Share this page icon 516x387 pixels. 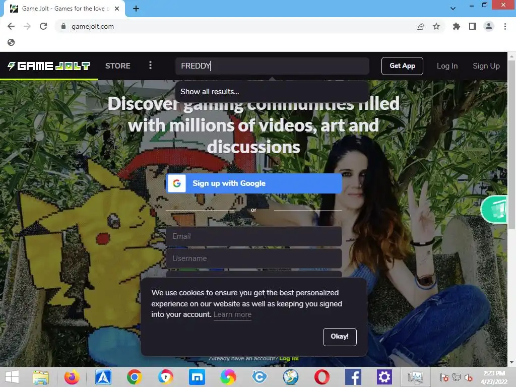[x=420, y=26]
